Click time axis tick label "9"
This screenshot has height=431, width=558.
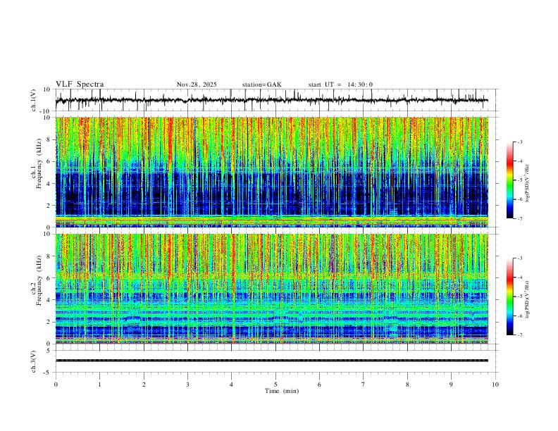(x=451, y=385)
